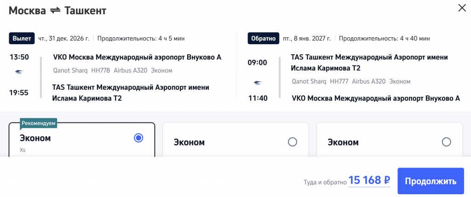Click the Qanot Sharq logo on return flight
The height and width of the screenshot is (197, 471).
tap(258, 83)
